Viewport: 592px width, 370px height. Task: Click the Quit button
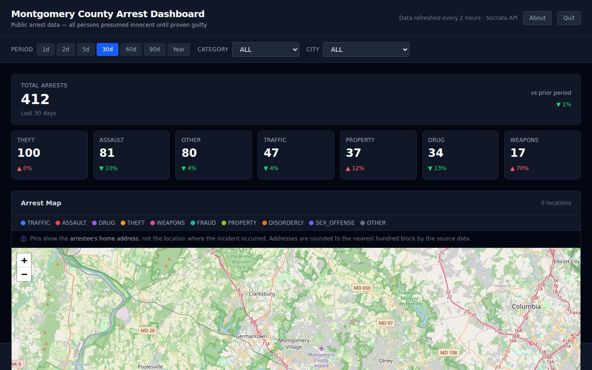tap(569, 18)
